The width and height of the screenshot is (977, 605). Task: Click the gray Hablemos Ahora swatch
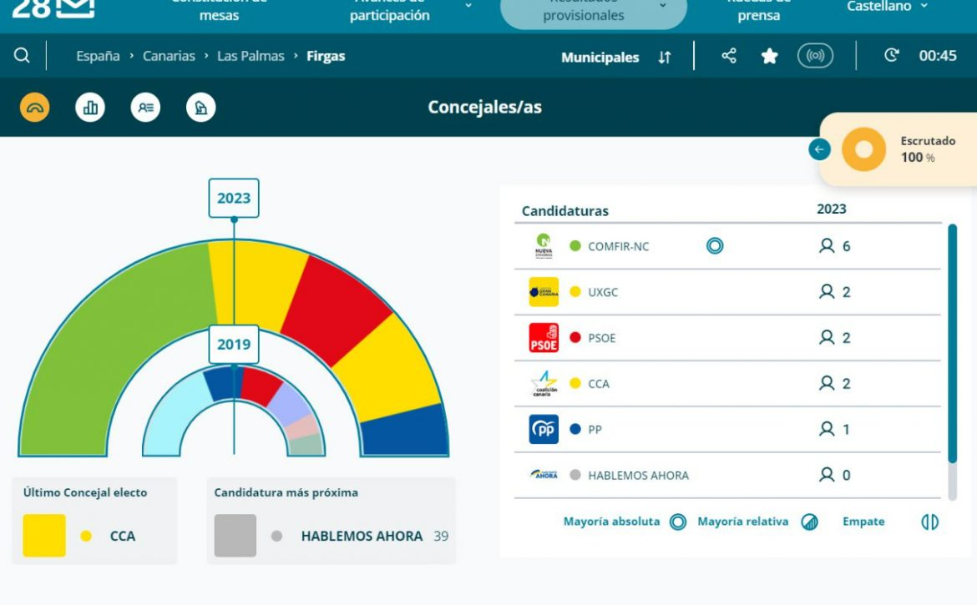(x=235, y=535)
